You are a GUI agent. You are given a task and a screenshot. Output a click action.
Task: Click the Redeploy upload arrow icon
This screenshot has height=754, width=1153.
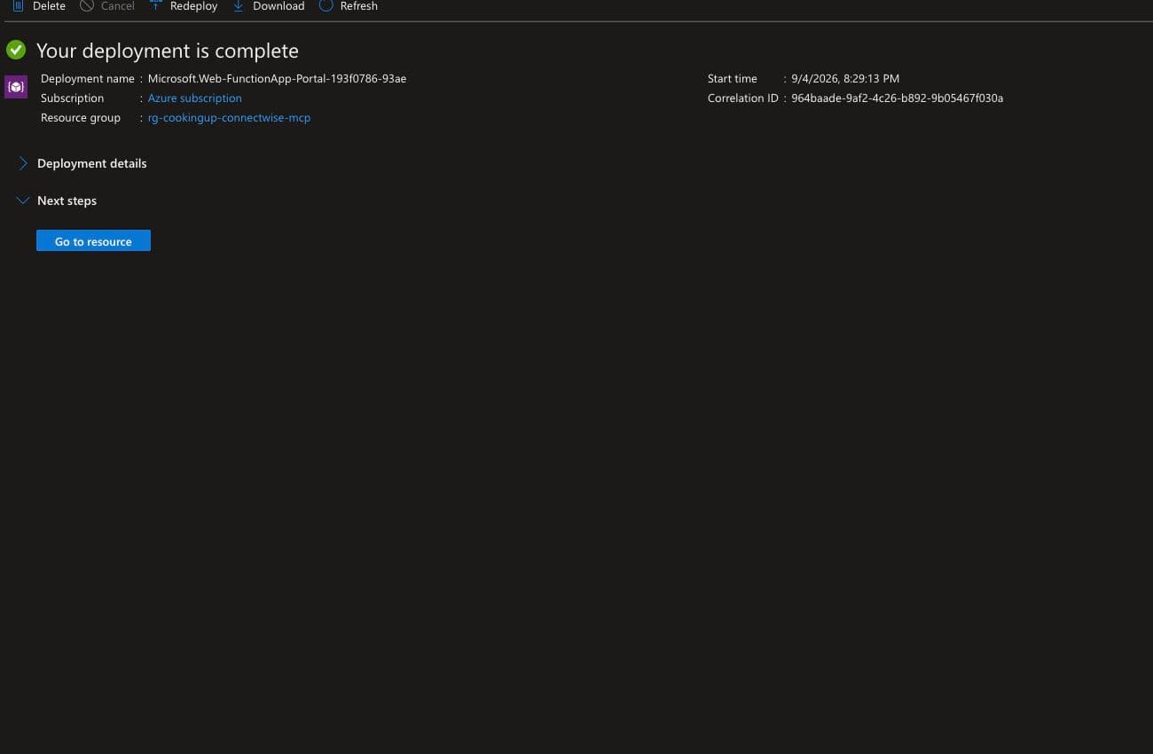[155, 5]
